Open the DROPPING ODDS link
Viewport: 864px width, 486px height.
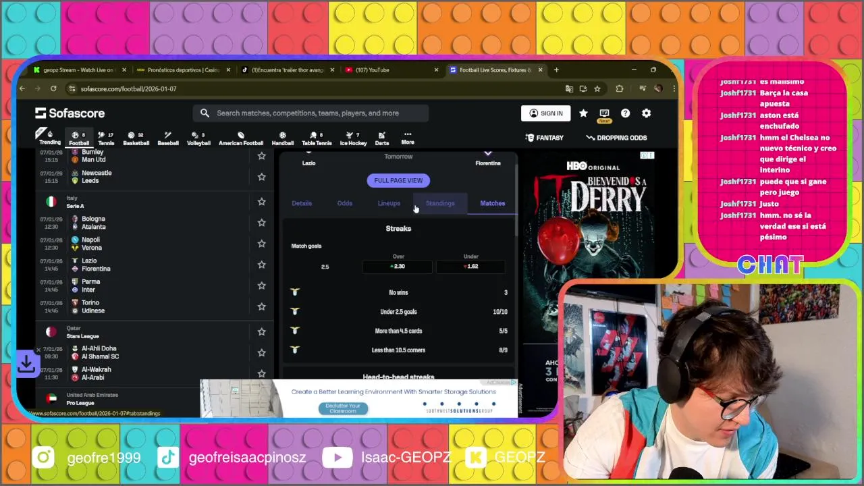tap(616, 138)
